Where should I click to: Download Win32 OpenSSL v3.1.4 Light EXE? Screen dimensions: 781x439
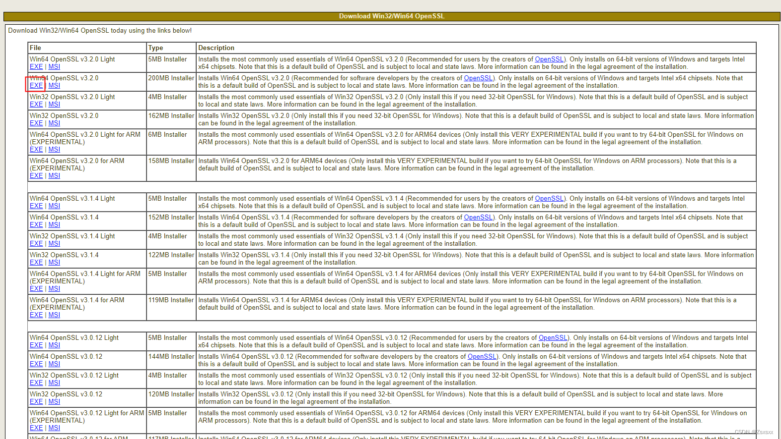(x=36, y=244)
